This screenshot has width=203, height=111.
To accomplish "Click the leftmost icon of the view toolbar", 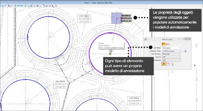I will coord(2,6).
